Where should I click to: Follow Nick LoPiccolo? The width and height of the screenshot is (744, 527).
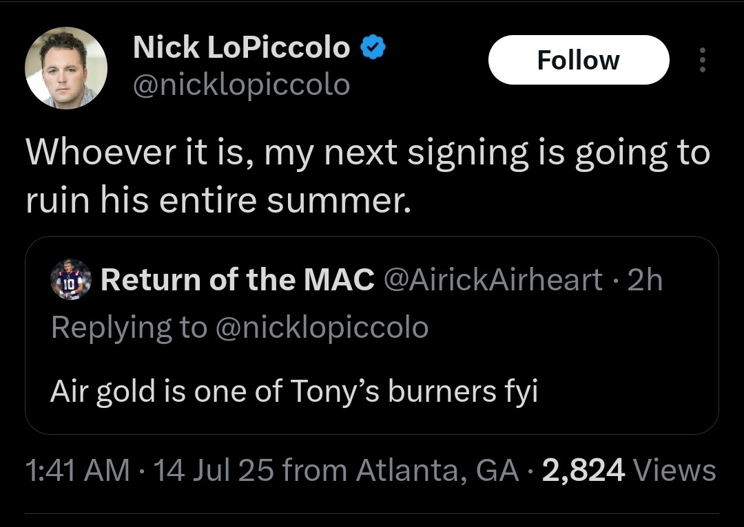point(578,60)
